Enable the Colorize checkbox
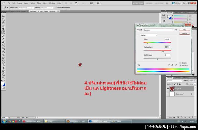 [181, 63]
